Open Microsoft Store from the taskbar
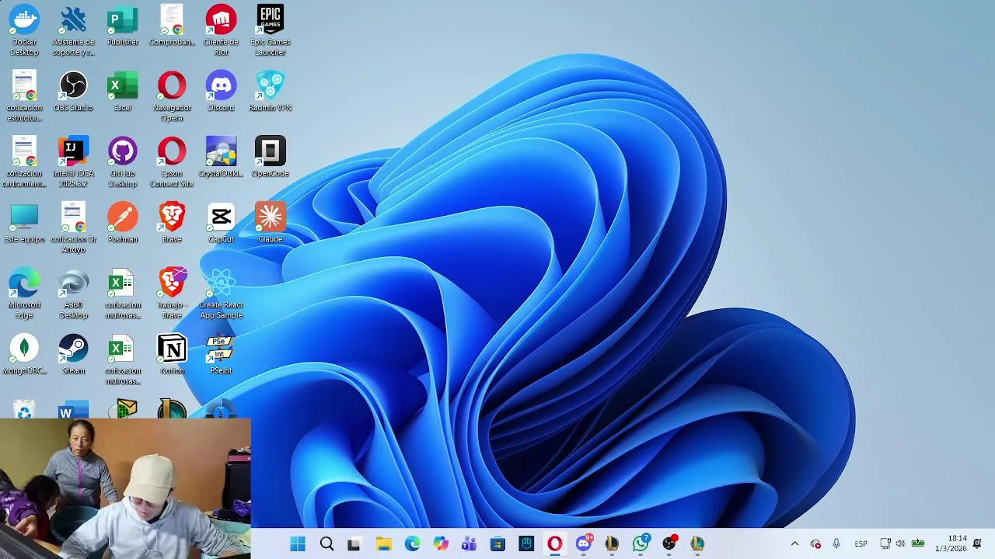 pyautogui.click(x=497, y=544)
